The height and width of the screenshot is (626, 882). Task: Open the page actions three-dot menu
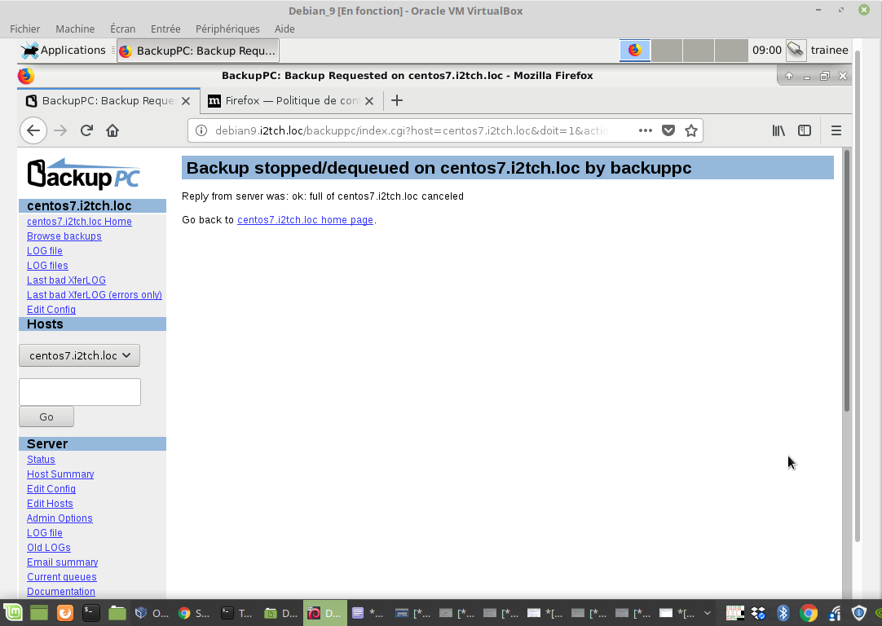[x=645, y=130]
